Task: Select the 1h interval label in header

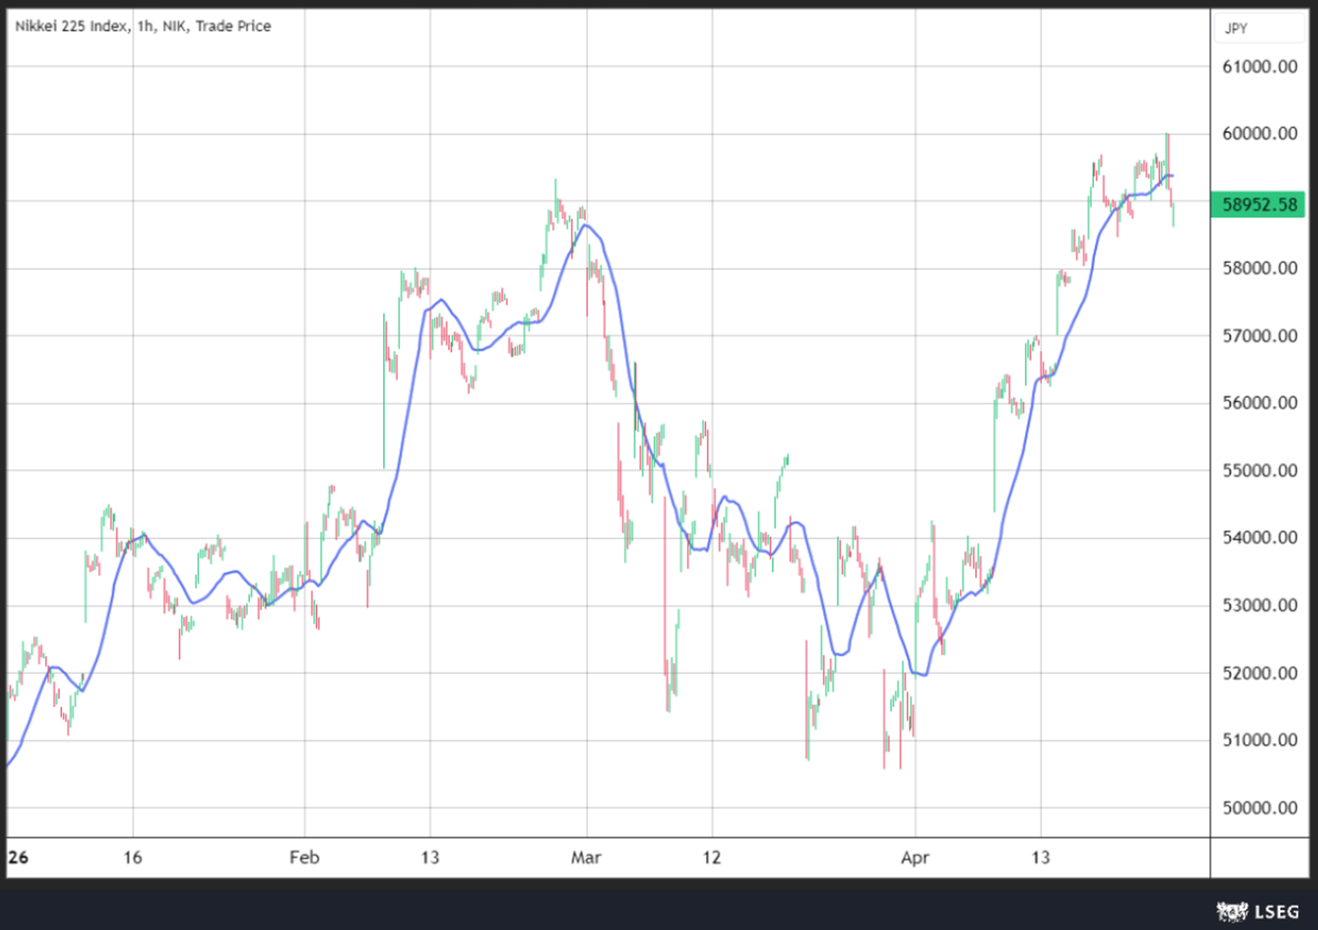Action: tap(145, 26)
